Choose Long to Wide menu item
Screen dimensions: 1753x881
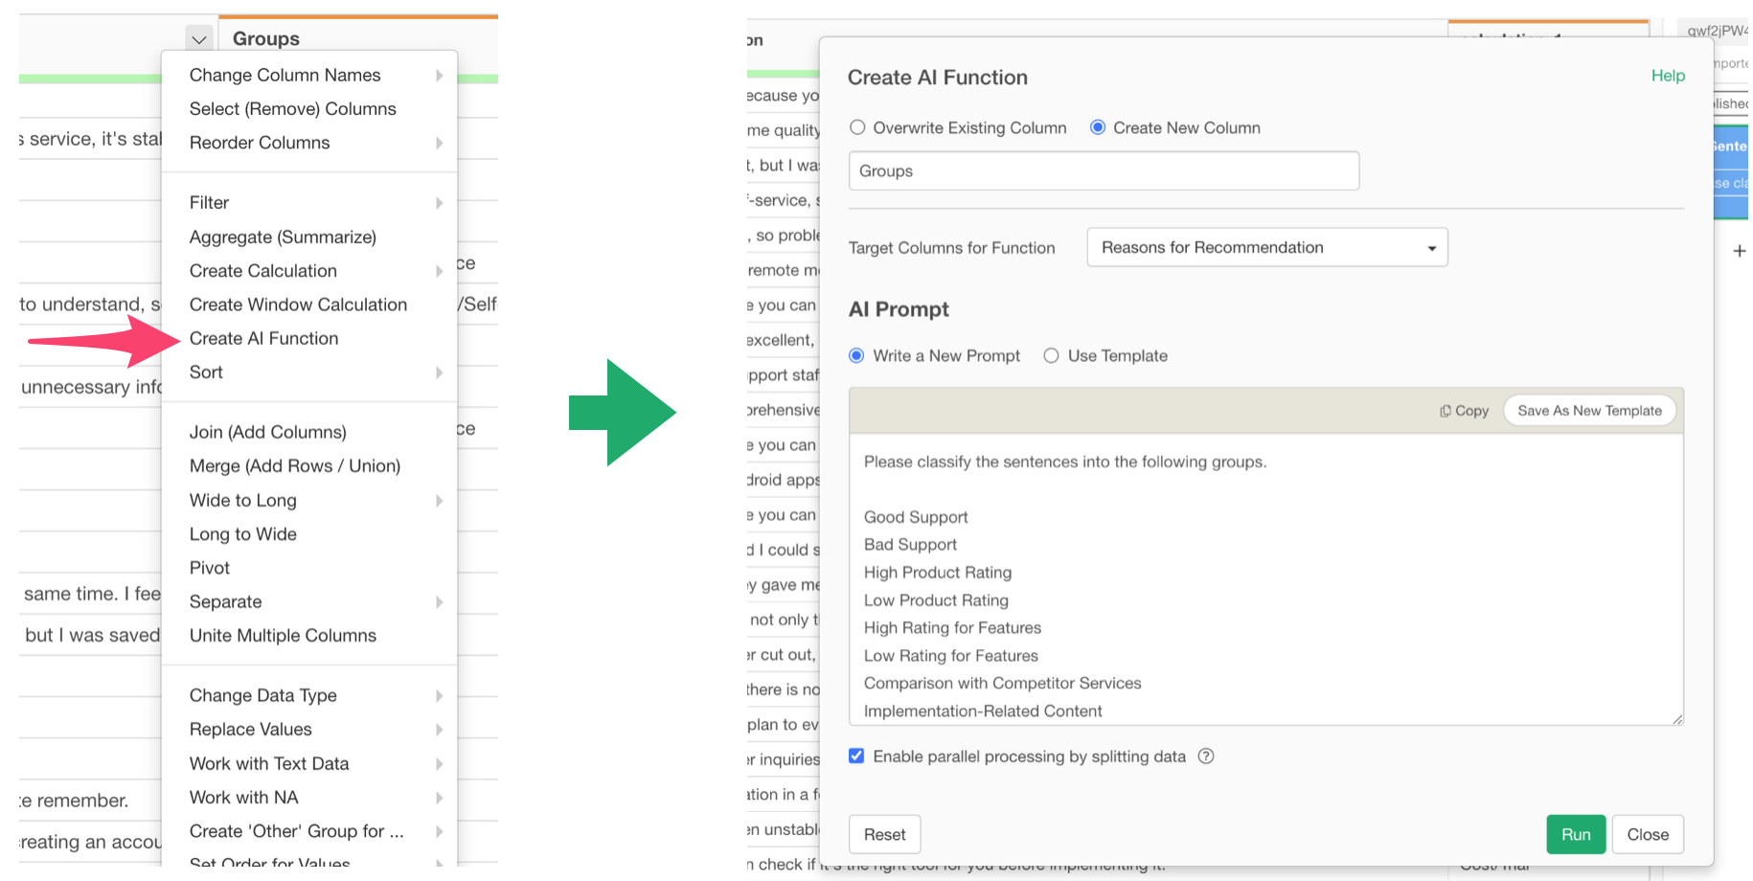point(309,534)
